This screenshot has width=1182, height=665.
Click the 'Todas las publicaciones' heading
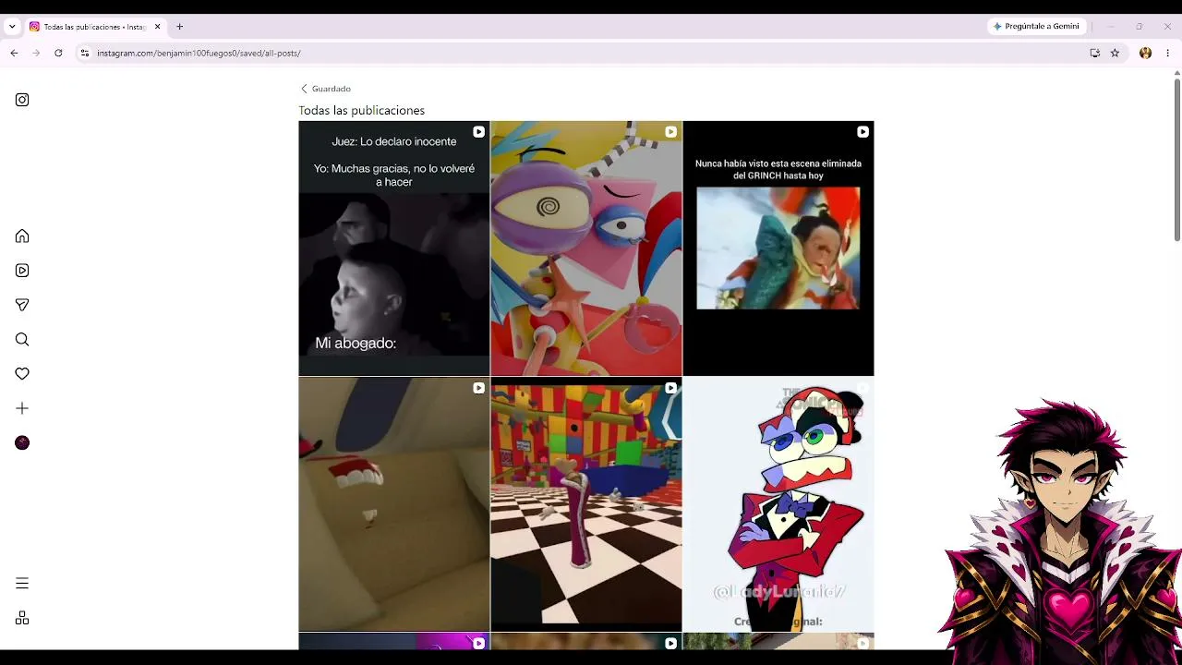(362, 111)
